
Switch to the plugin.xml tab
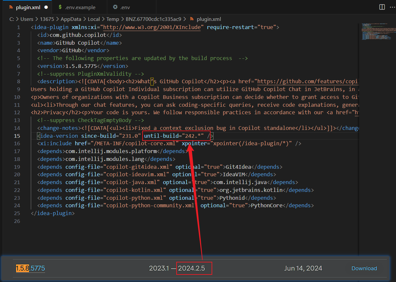tap(28, 7)
